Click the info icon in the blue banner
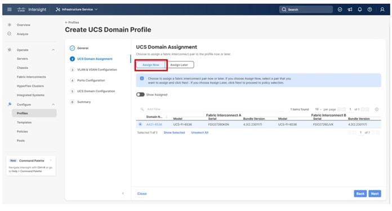 click(142, 78)
